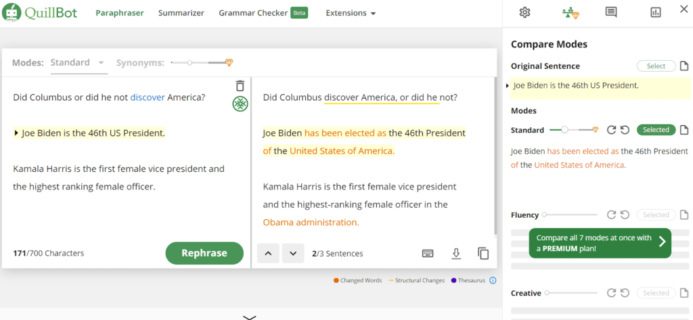Copy the full paraphrased text

coord(483,253)
